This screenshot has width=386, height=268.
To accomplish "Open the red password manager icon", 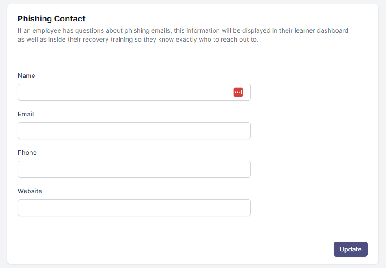I will 238,92.
